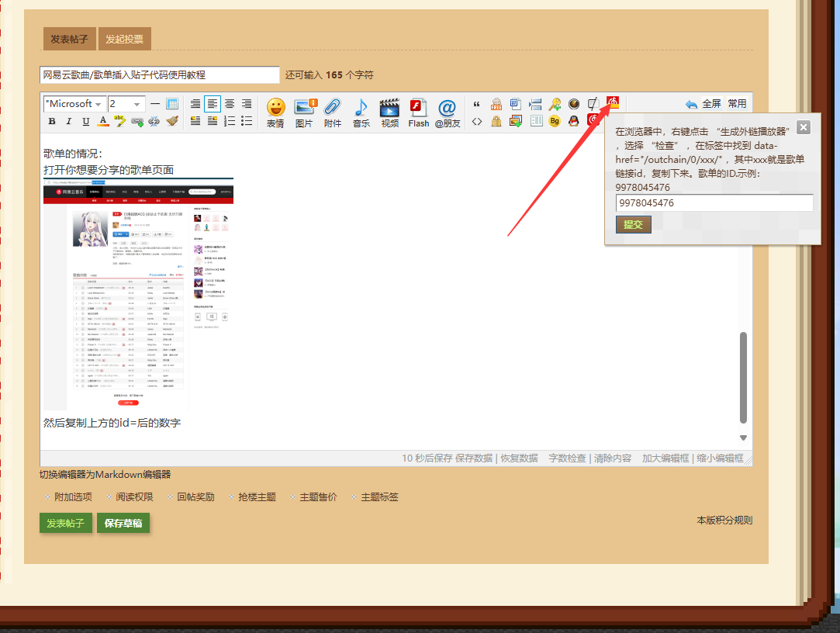This screenshot has width=840, height=633.
Task: Expand the 附加选项 section
Action: 73,497
